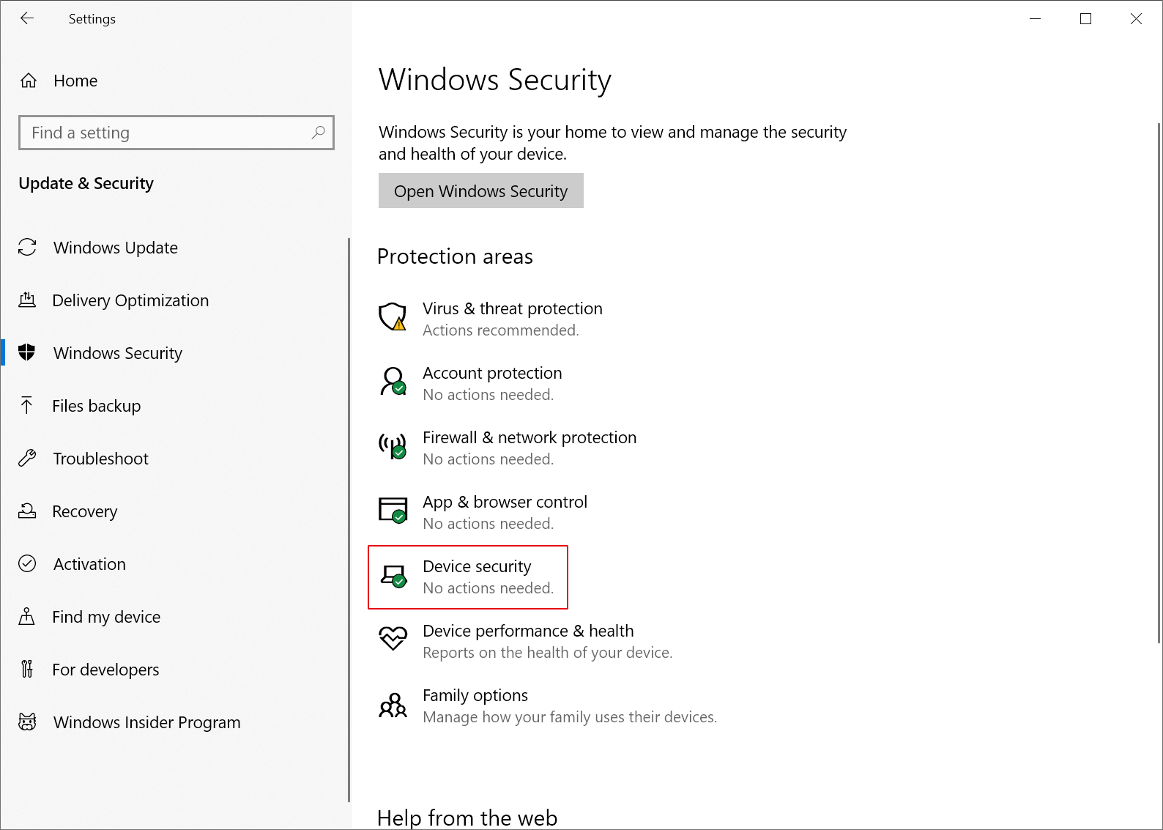Click inside the Find a setting field

pyautogui.click(x=168, y=133)
